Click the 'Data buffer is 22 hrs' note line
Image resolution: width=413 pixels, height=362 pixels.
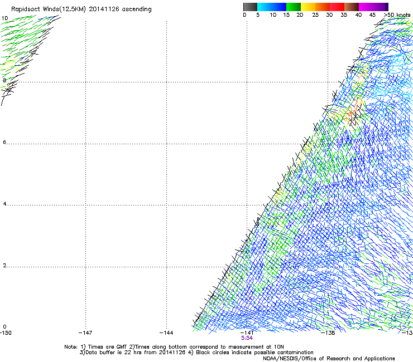[x=196, y=353]
